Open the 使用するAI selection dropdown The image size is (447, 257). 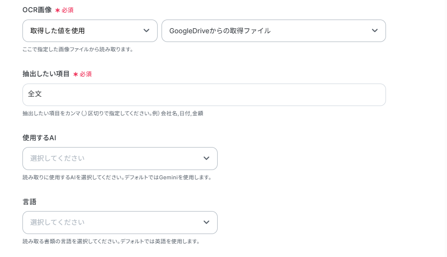(x=112, y=158)
